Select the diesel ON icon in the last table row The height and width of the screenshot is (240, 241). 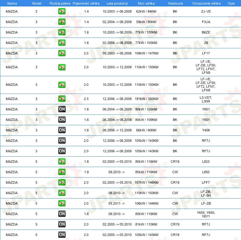click(62, 235)
